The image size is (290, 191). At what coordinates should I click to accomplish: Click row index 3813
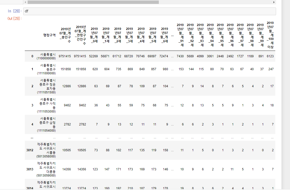[30, 169]
